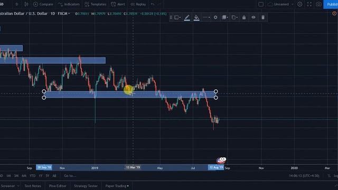This screenshot has height=190, width=338.
Task: Select the 3M time range
Action: point(16,176)
